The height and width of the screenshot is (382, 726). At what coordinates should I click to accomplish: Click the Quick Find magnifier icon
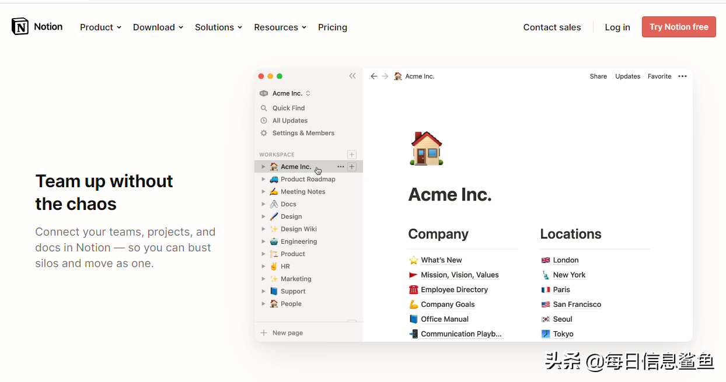[264, 108]
